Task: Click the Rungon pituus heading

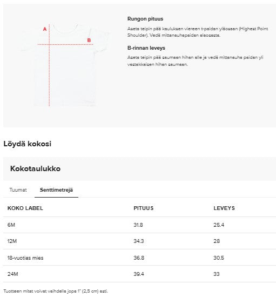Action: 145,19
